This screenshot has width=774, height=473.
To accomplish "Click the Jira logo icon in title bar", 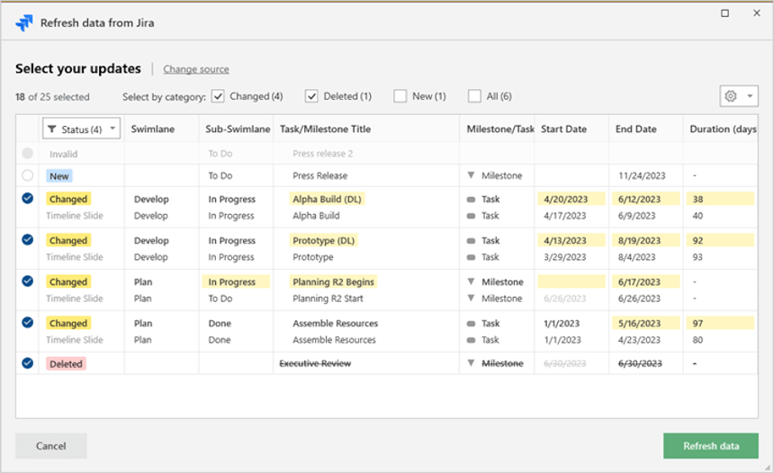I will coord(24,23).
